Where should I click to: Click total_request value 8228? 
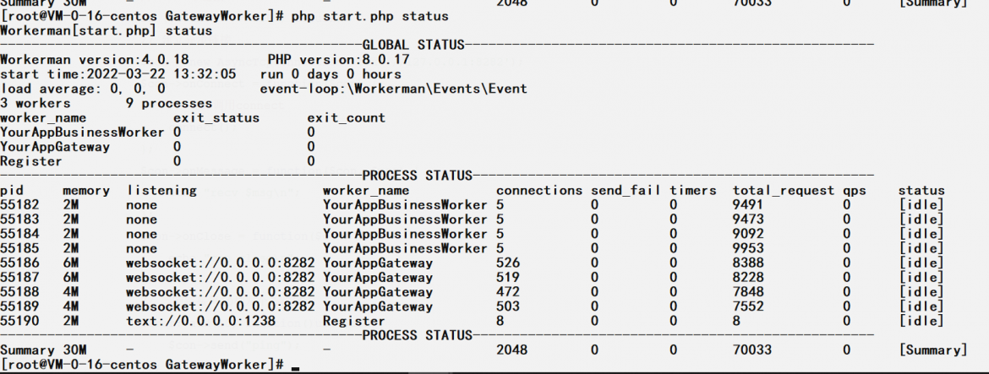pyautogui.click(x=748, y=277)
